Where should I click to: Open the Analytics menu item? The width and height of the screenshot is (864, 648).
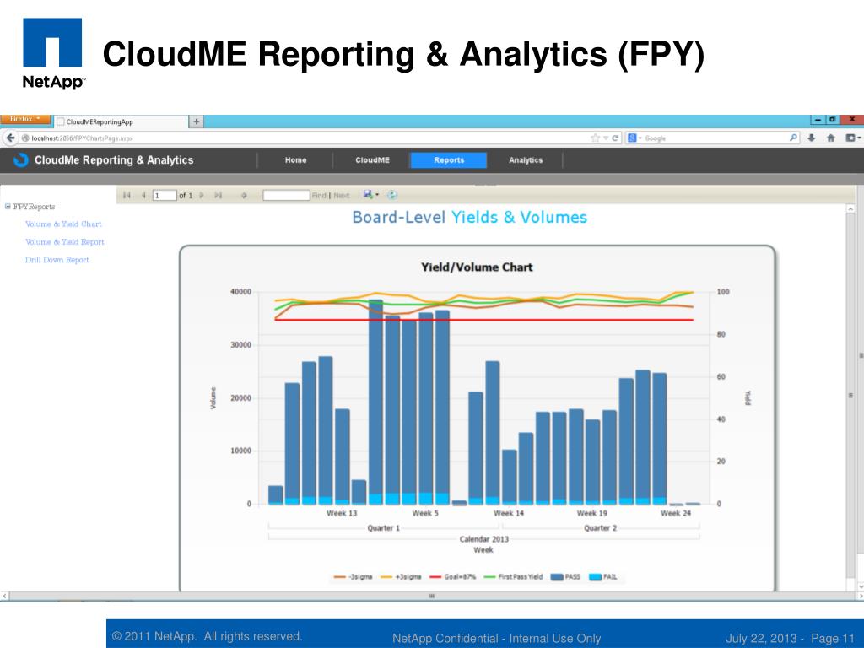526,160
